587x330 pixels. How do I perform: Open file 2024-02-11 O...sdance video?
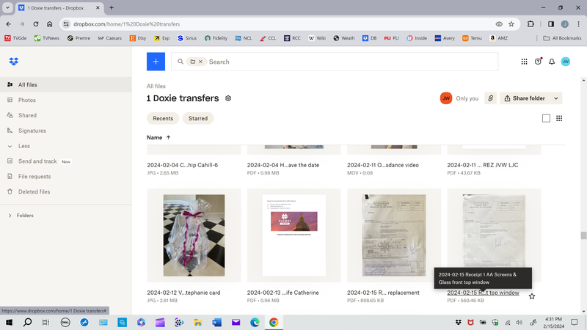(x=382, y=165)
